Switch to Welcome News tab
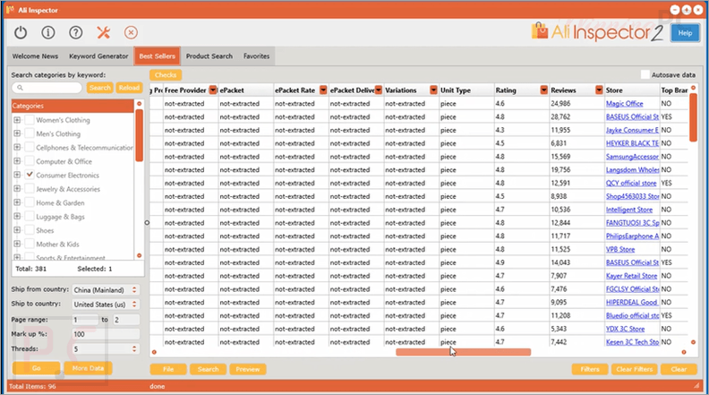 pos(35,56)
